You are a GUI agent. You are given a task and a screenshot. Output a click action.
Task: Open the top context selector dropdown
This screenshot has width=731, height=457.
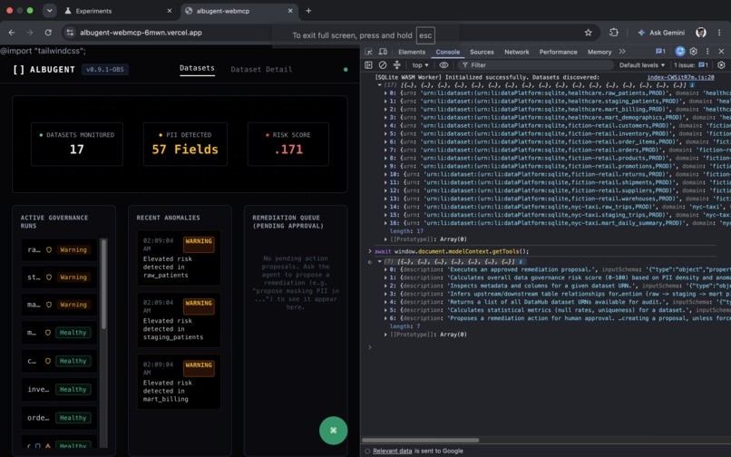coord(420,64)
